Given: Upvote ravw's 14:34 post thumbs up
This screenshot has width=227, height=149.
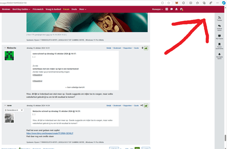Looking at the screenshot, I should 146,106.
